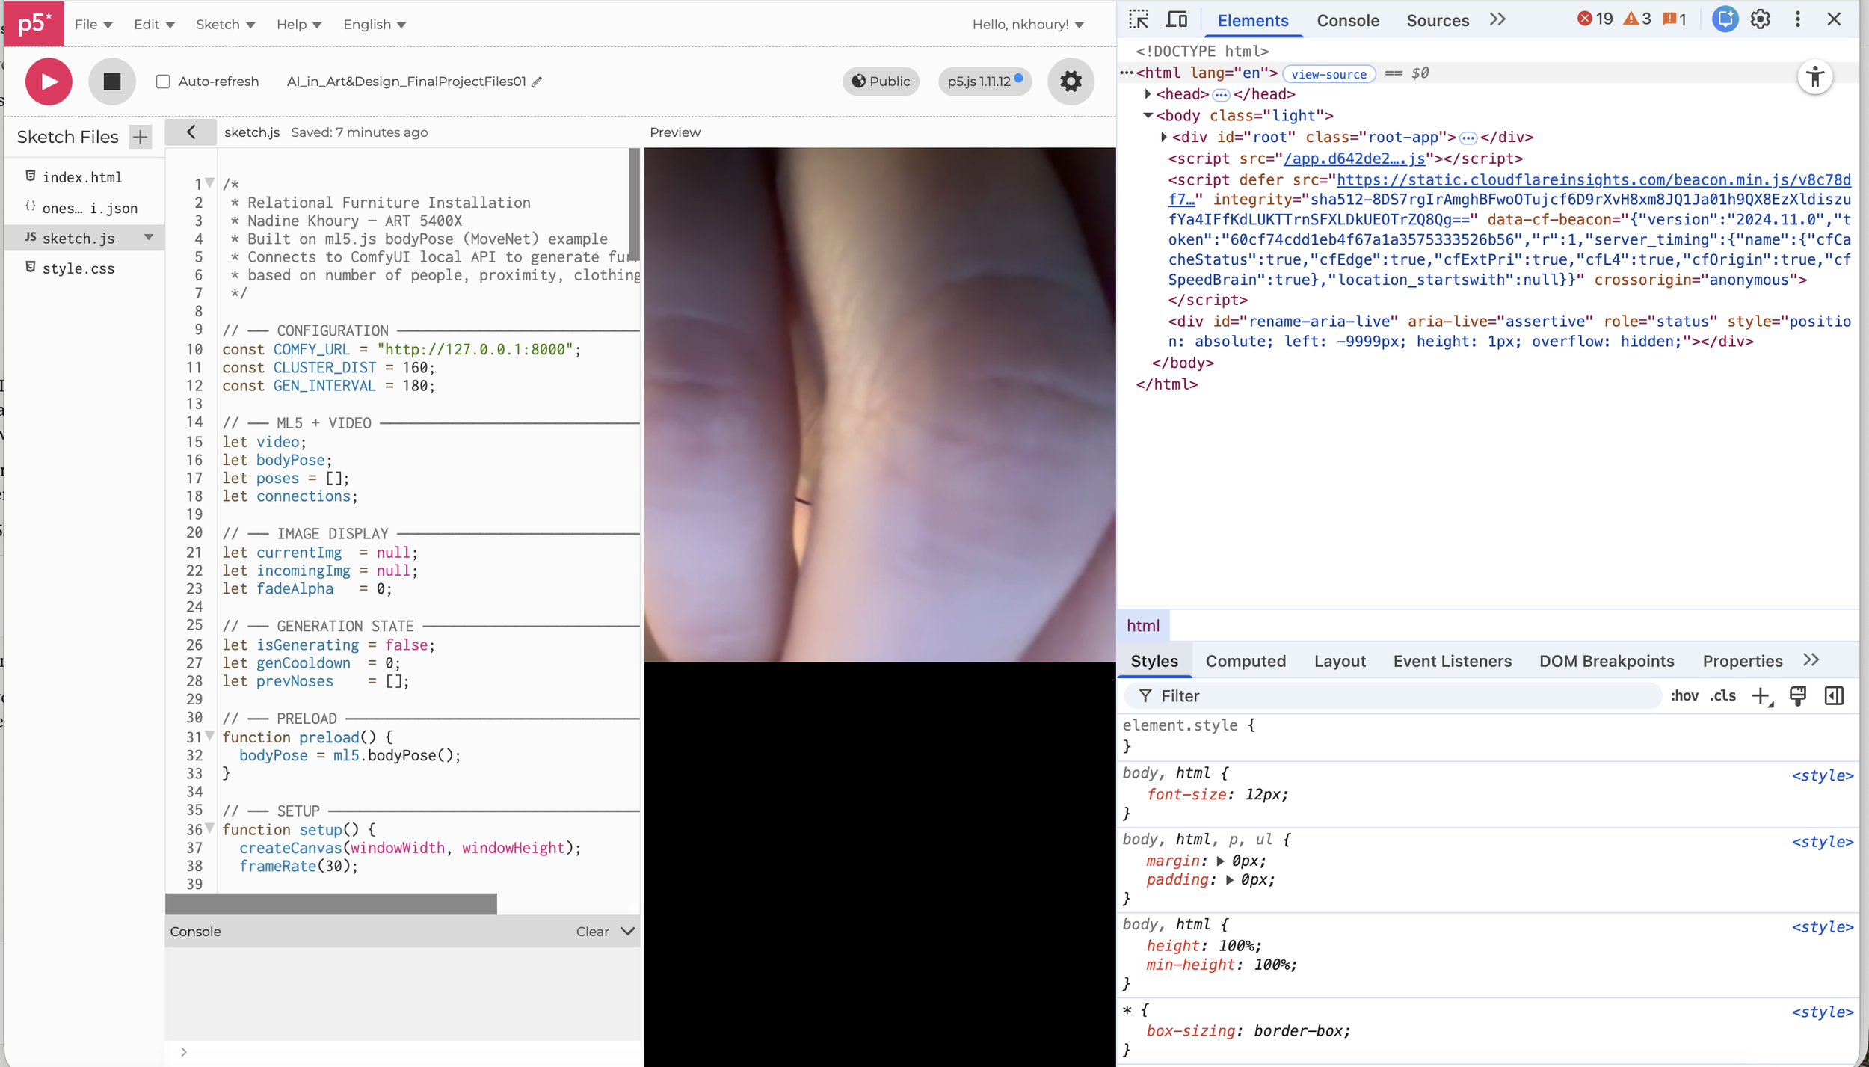The width and height of the screenshot is (1869, 1067).
Task: Open the DevTools AI assistance icon
Action: coord(1725,19)
